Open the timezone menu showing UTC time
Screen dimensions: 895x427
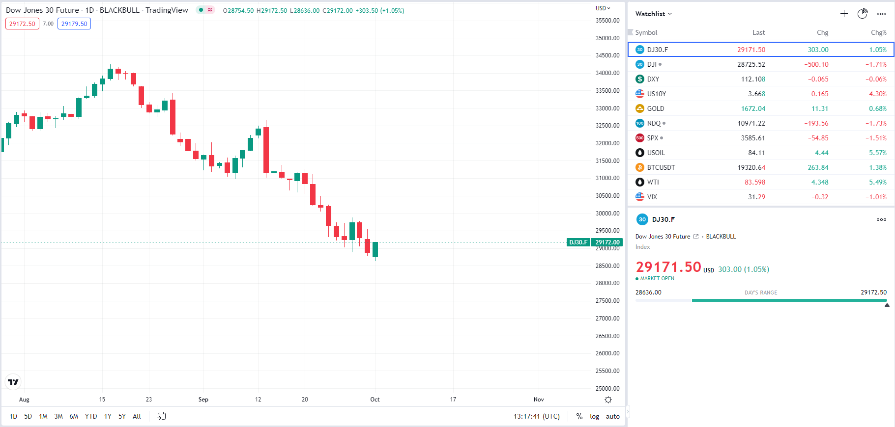[x=536, y=416]
